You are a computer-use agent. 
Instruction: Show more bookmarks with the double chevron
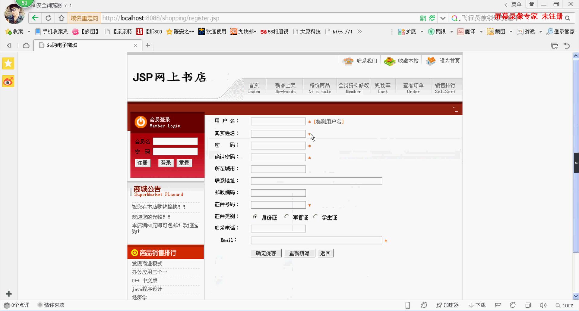pos(359,32)
